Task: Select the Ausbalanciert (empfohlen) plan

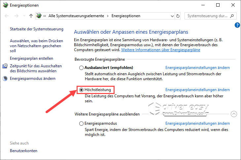Action: 81,68
